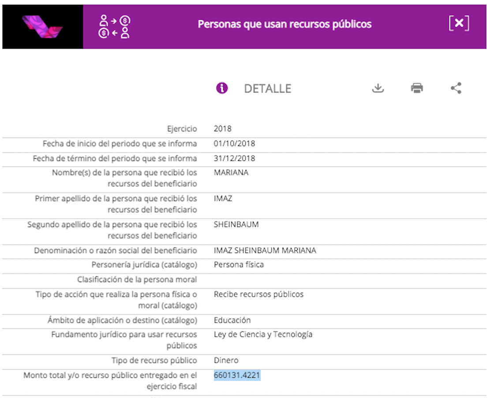Select the 'Persona física' value
The width and height of the screenshot is (494, 398).
238,264
